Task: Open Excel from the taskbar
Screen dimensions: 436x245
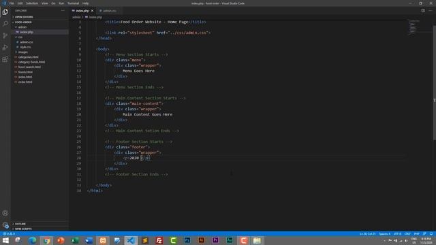Action: (74, 240)
